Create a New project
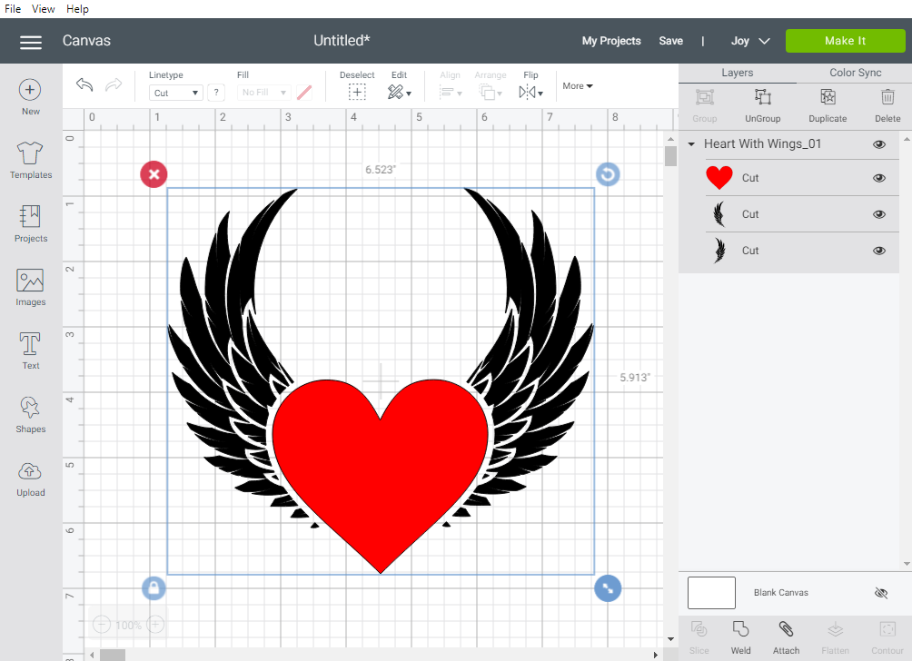Screen dimensions: 912x661 click(x=30, y=97)
